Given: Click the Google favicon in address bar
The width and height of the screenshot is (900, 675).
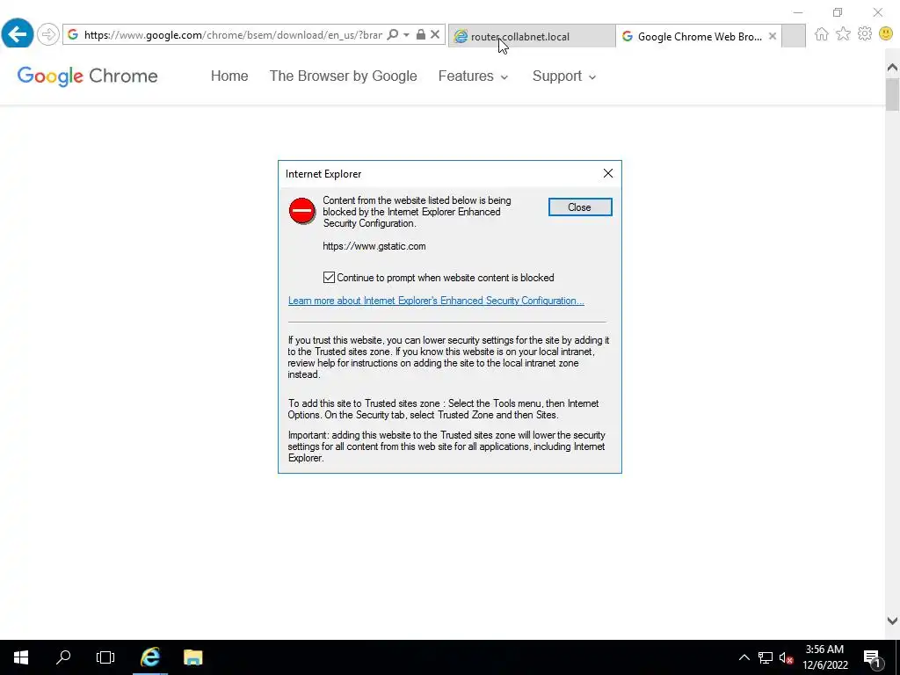Looking at the screenshot, I should click(73, 35).
